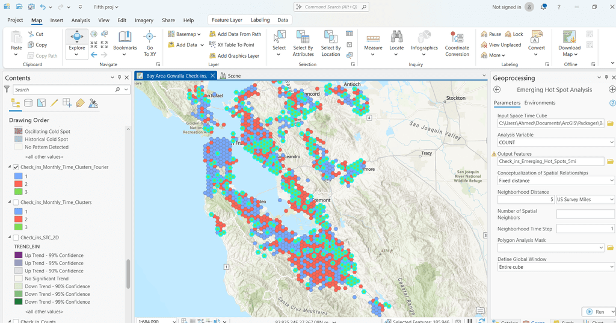Screen dimensions: 616x323
Task: Click the Up Trend 99% Confidence swatch
Action: point(18,256)
